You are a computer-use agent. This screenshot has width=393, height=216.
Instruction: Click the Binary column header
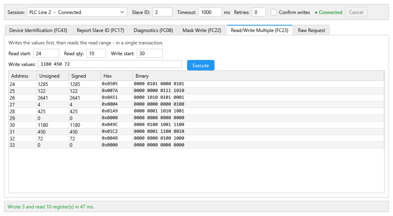[x=258, y=76]
